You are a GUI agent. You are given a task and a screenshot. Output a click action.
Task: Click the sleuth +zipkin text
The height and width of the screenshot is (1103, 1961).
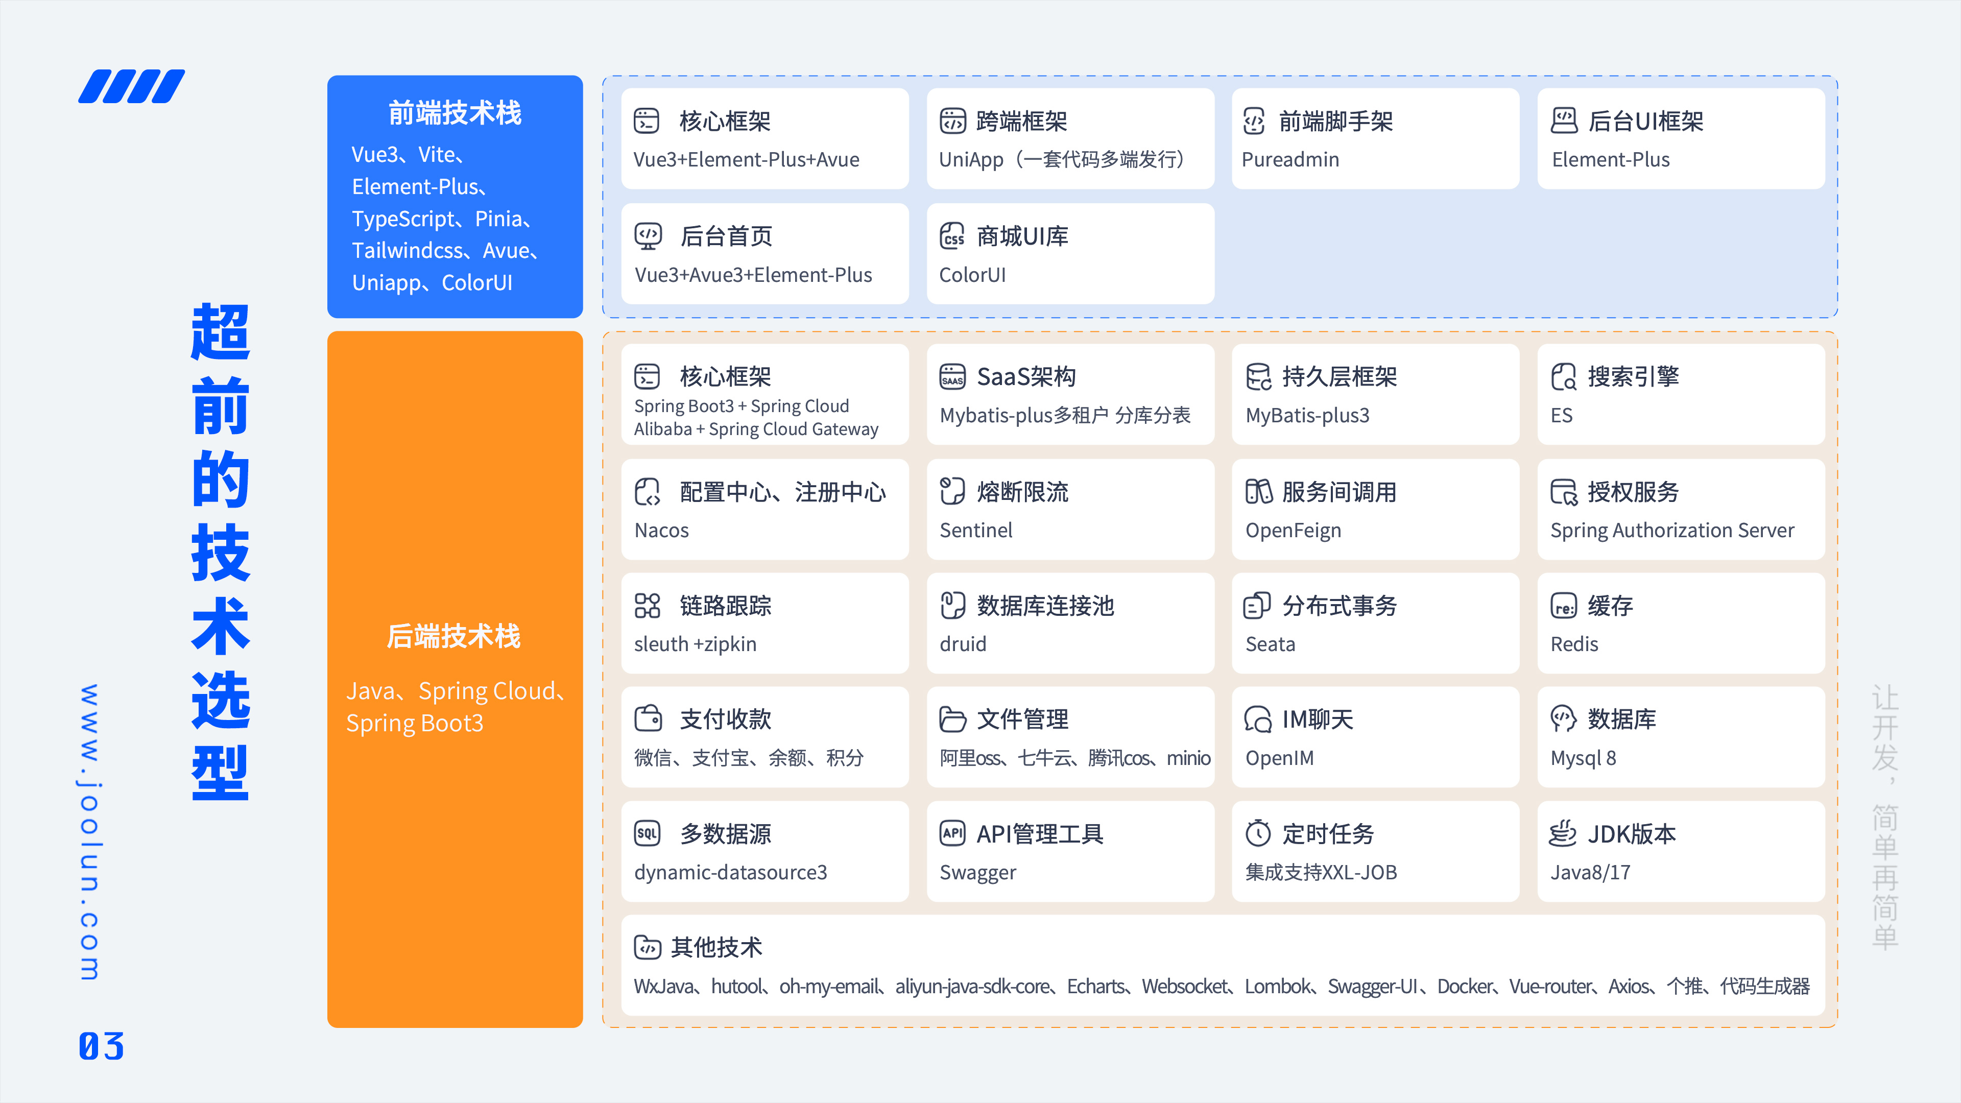coord(695,644)
